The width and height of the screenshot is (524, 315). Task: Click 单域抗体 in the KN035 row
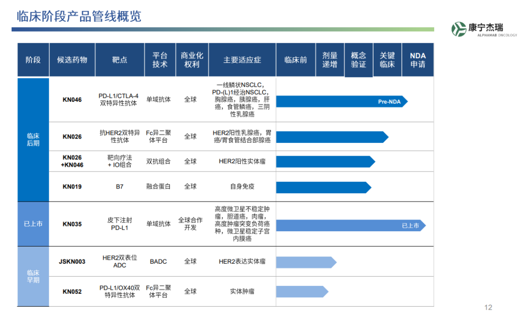pyautogui.click(x=158, y=224)
